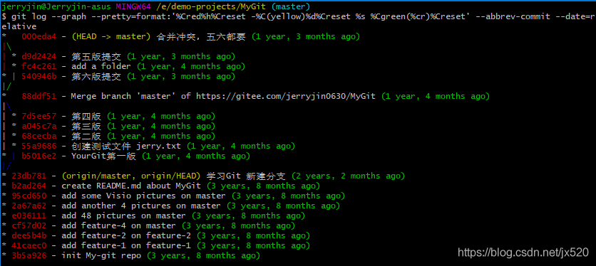This screenshot has height=266, width=596.
Task: Select 'add feature-4 on master' message
Action: coord(118,225)
